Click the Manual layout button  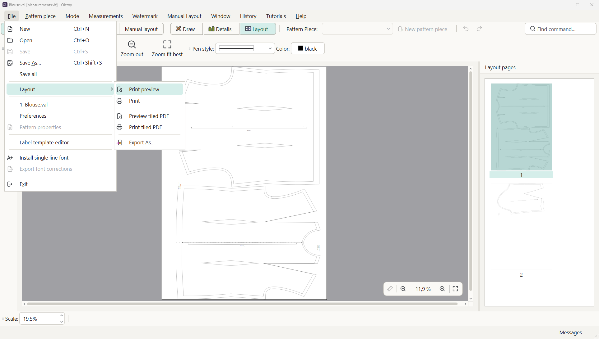141,29
